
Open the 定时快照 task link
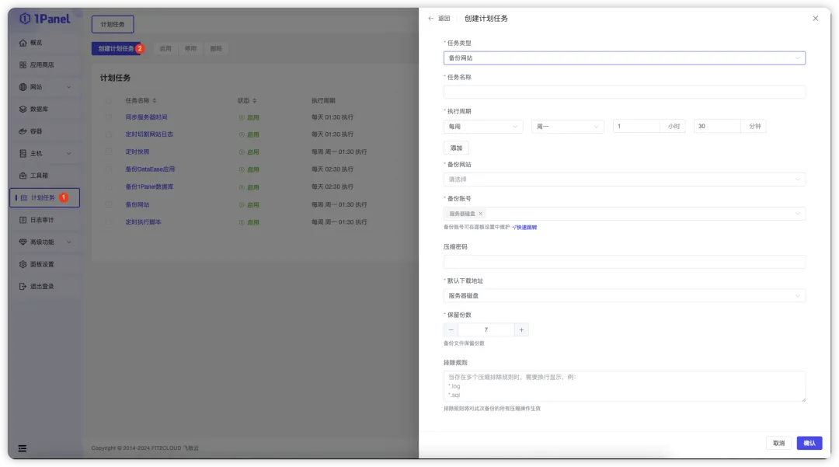pyautogui.click(x=138, y=152)
